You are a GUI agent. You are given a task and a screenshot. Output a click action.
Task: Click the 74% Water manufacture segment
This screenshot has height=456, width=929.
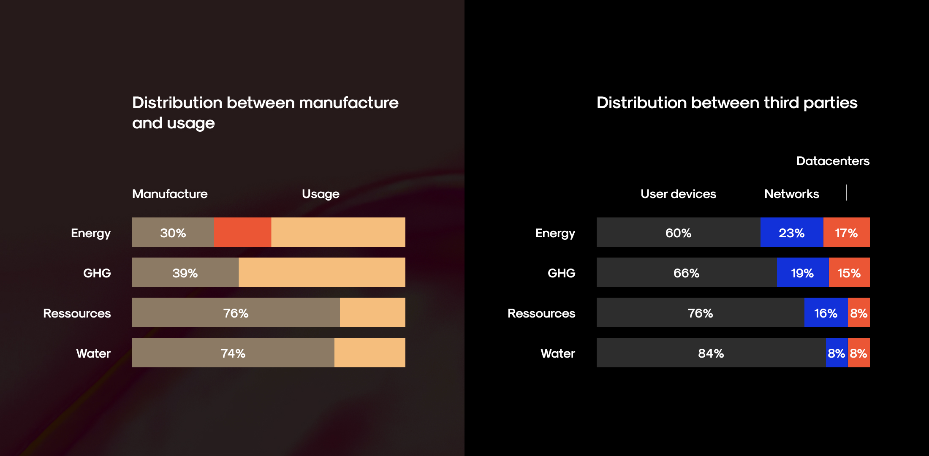[233, 353]
